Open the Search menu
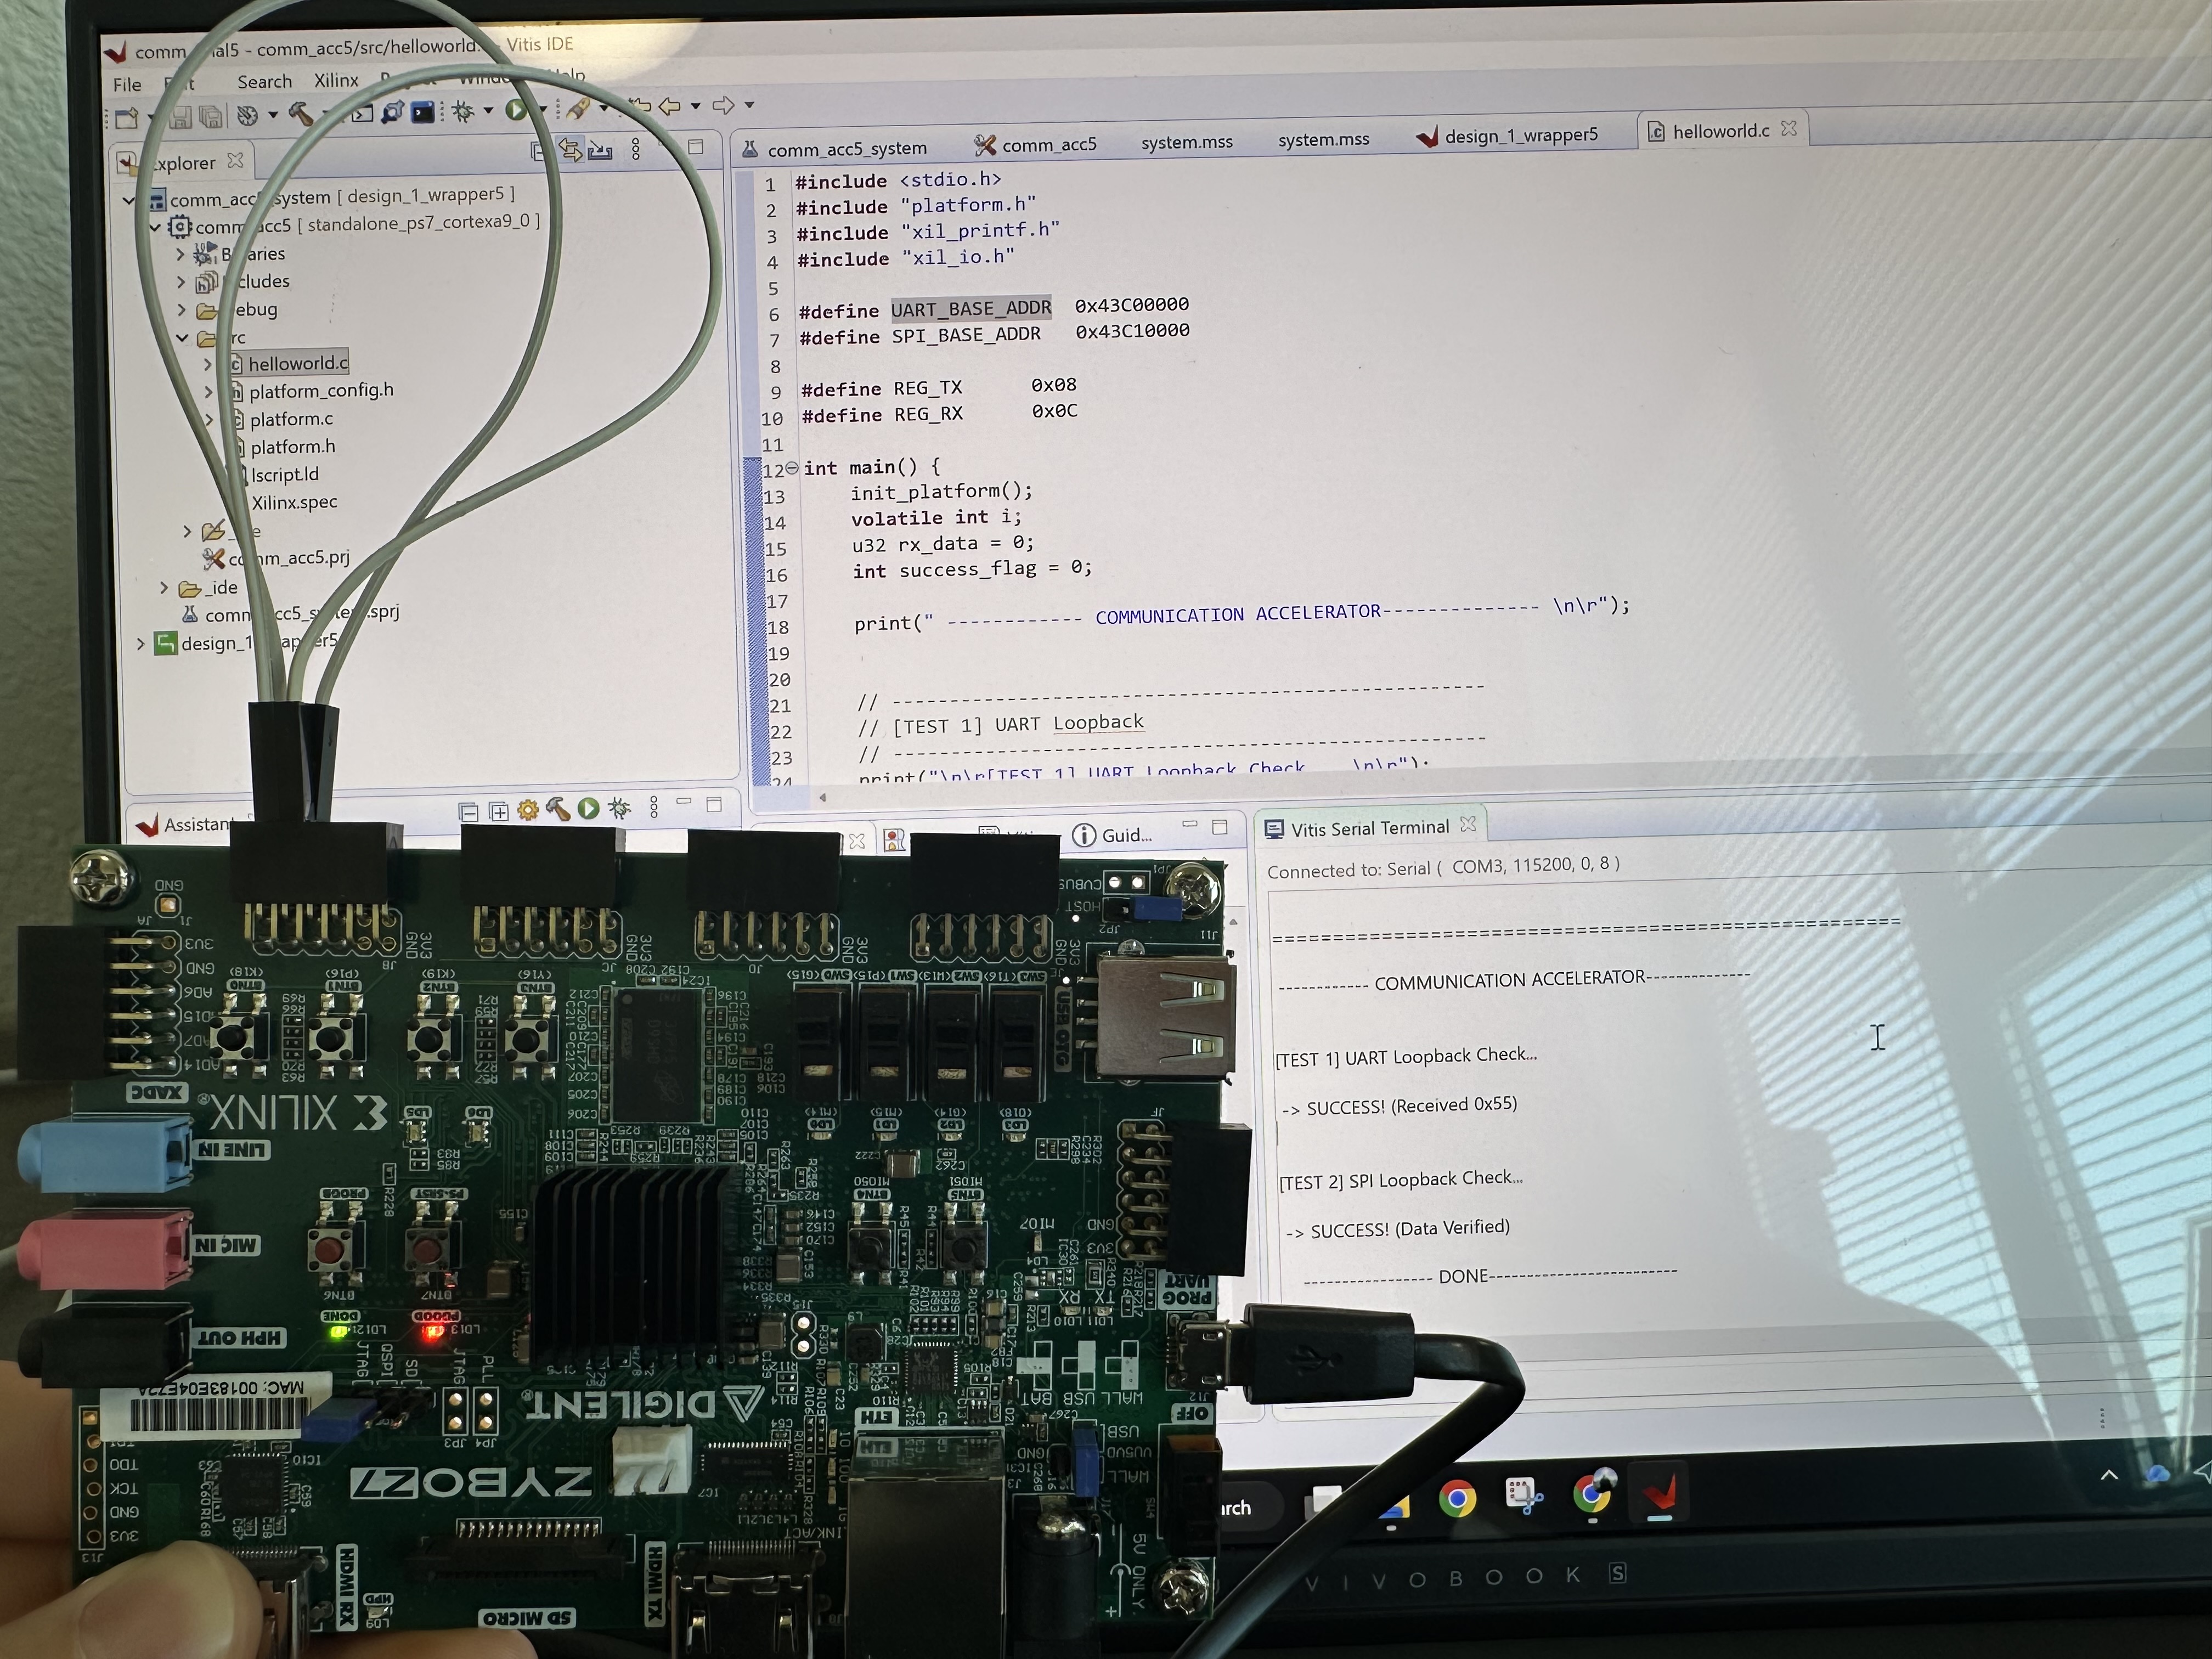Viewport: 2212px width, 1659px height. tap(264, 82)
